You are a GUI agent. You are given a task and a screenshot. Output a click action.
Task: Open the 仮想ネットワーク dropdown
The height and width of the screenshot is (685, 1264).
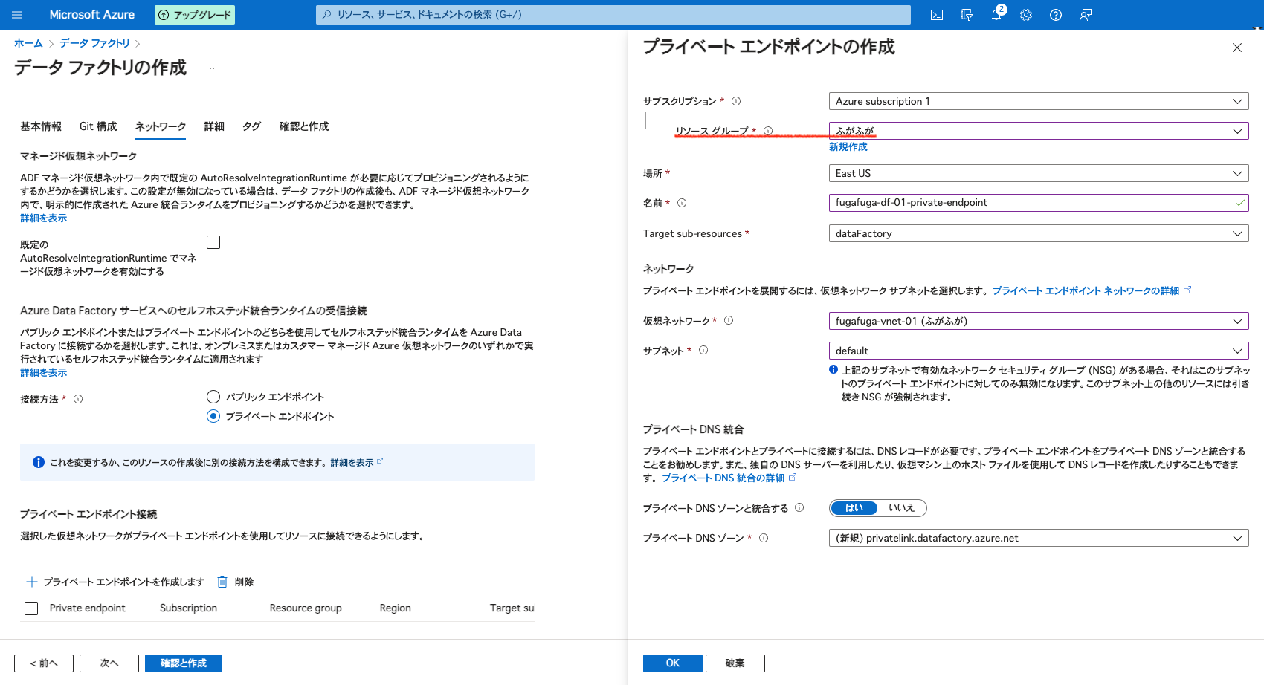(x=1039, y=321)
